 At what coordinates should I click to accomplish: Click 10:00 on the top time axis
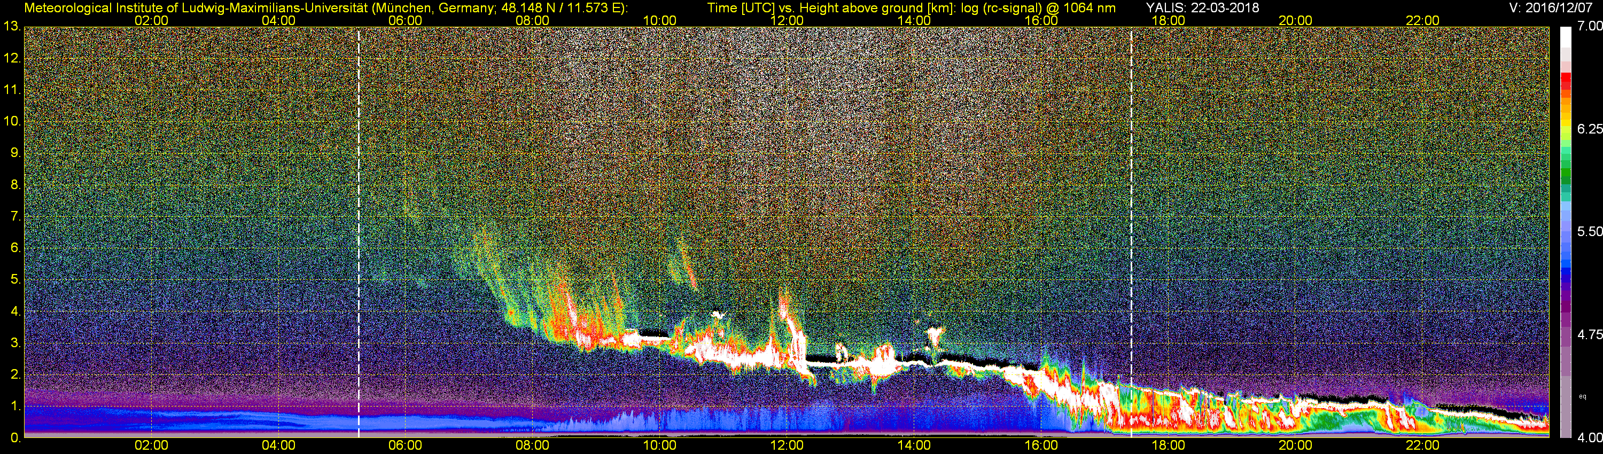coord(659,20)
